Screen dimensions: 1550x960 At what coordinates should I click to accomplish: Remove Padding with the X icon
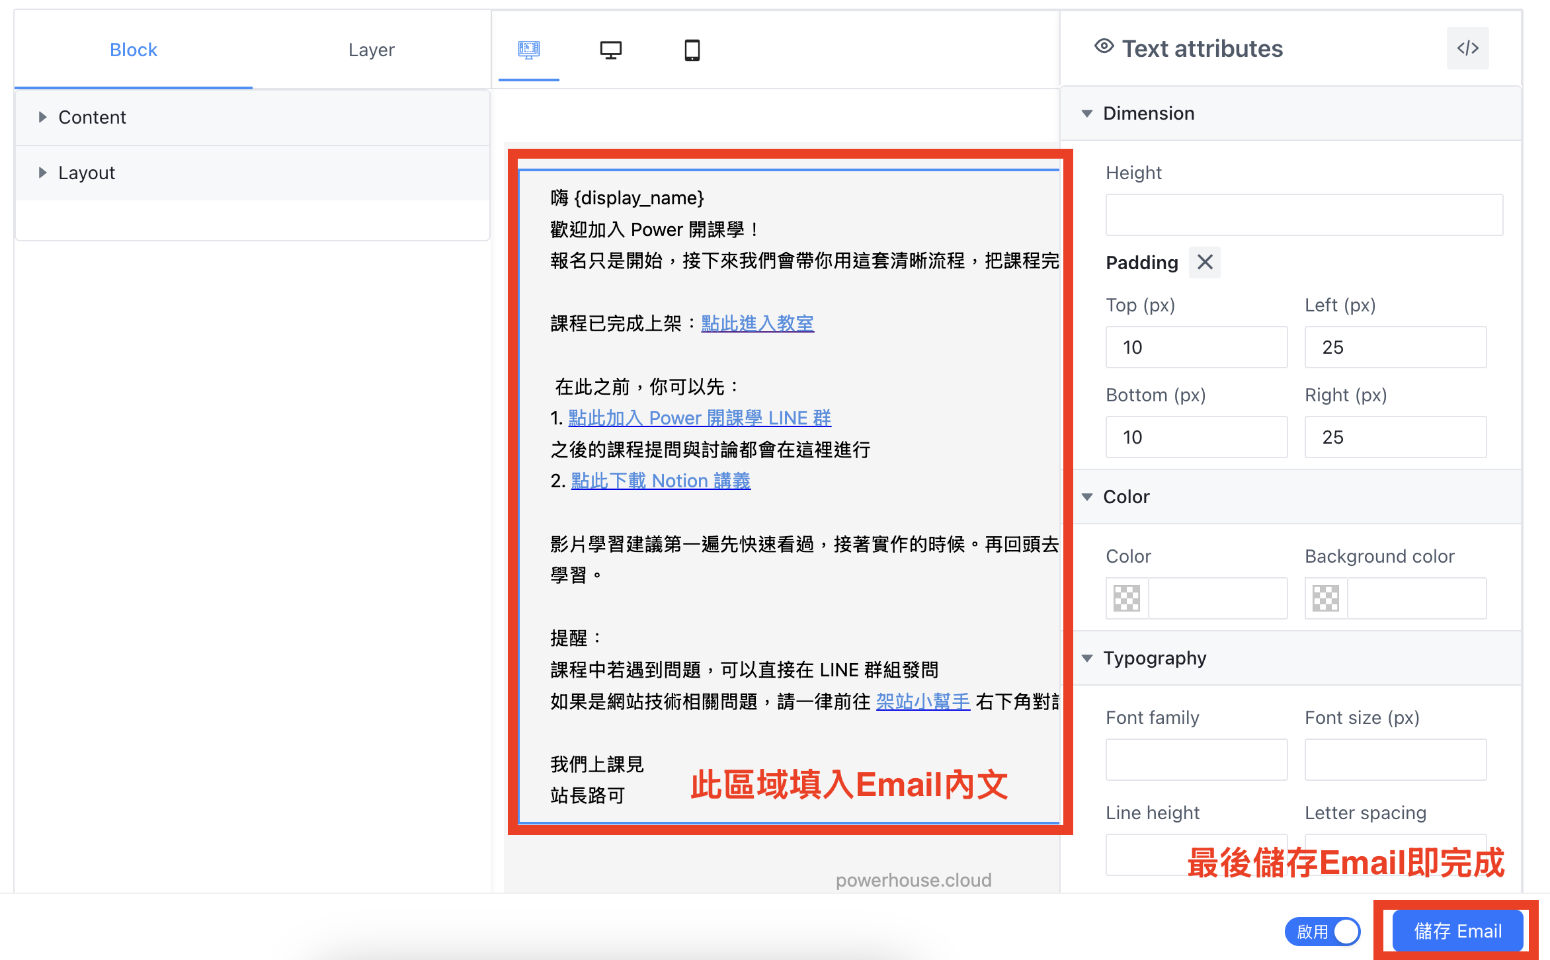pyautogui.click(x=1204, y=262)
